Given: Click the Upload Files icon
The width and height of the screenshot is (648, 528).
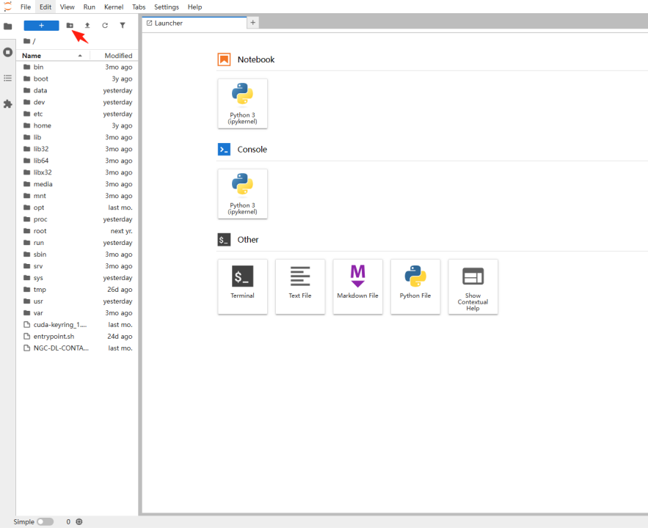Looking at the screenshot, I should [87, 26].
